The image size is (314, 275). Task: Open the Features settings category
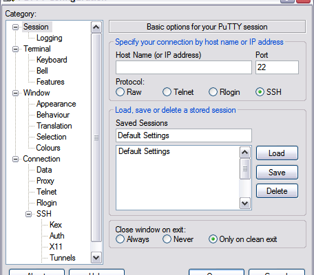50,82
